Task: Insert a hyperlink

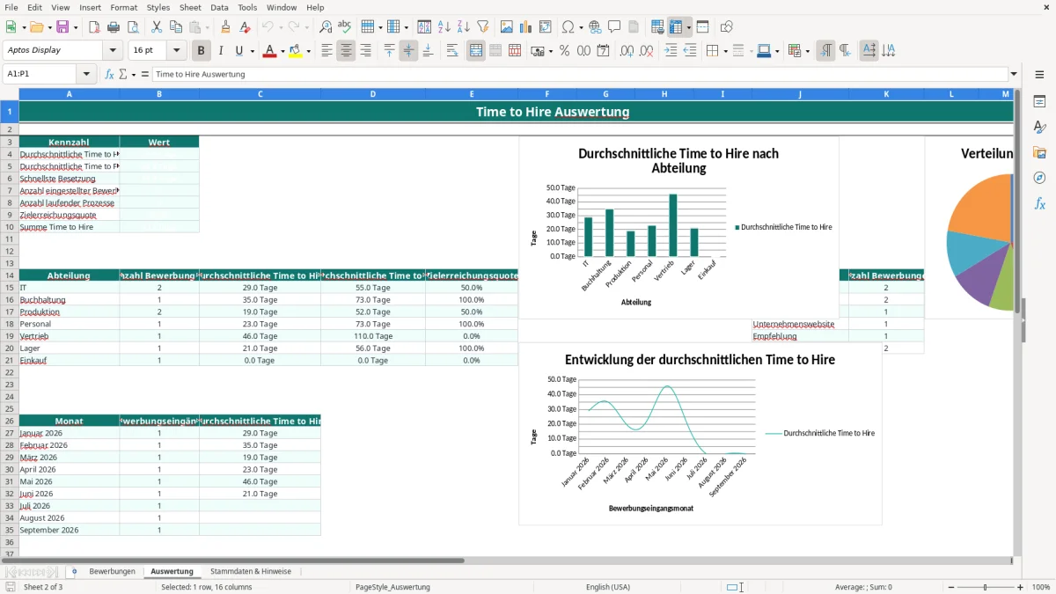Action: click(x=595, y=27)
